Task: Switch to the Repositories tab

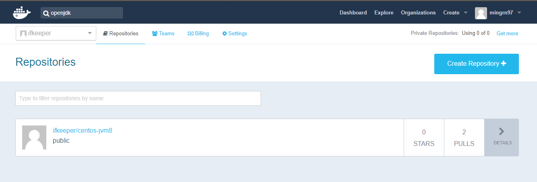Action: click(x=120, y=34)
